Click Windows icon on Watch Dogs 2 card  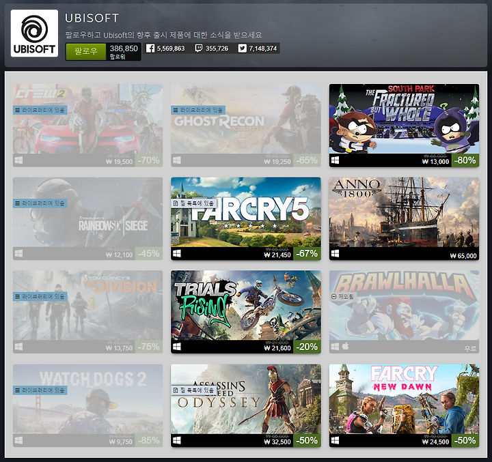(x=19, y=440)
